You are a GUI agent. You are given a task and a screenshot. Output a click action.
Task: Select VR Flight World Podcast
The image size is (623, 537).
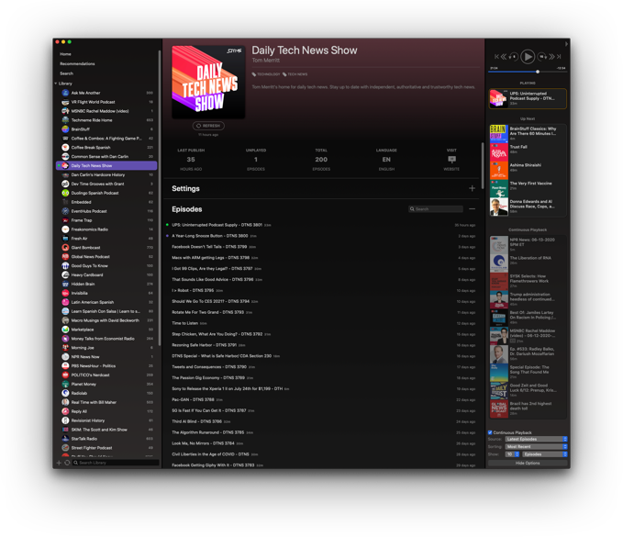click(x=106, y=102)
